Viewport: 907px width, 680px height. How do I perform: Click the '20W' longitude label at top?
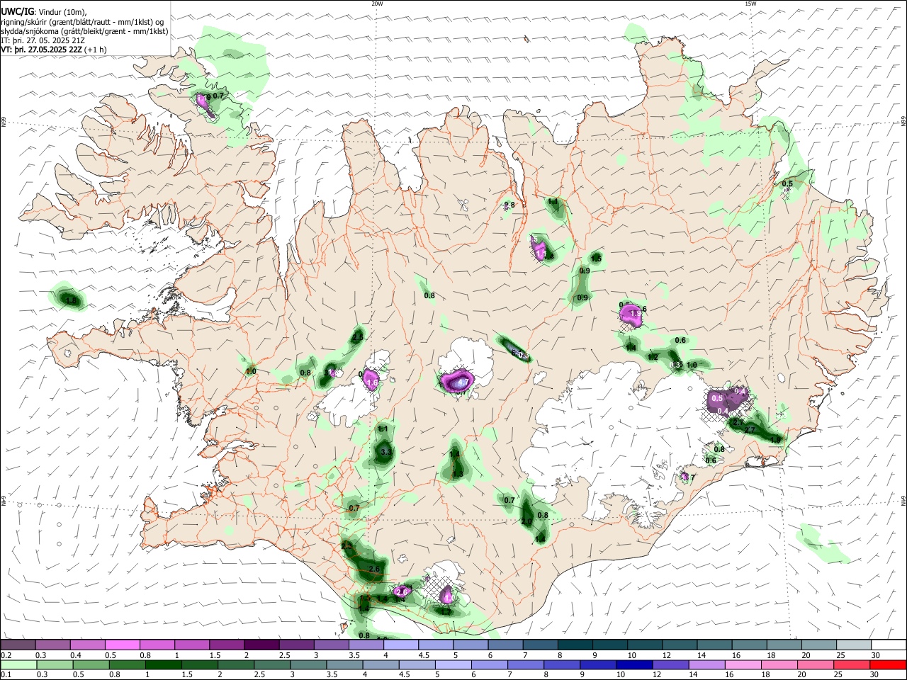377,4
